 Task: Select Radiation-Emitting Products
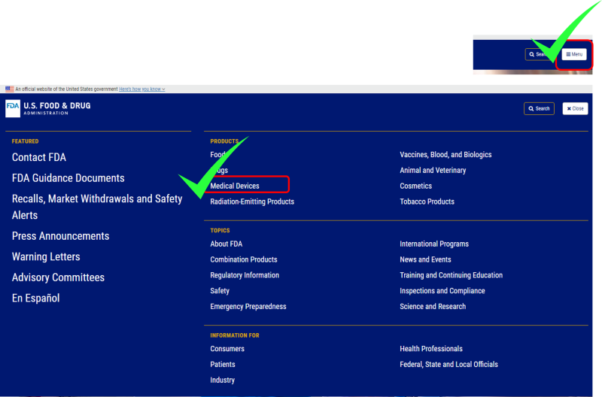click(252, 202)
